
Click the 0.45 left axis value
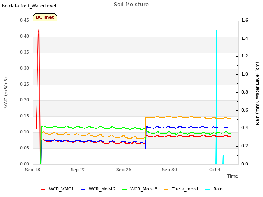[x=24, y=21]
